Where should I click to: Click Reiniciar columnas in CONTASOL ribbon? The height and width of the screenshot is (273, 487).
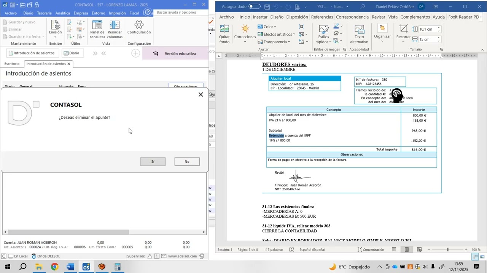[115, 29]
